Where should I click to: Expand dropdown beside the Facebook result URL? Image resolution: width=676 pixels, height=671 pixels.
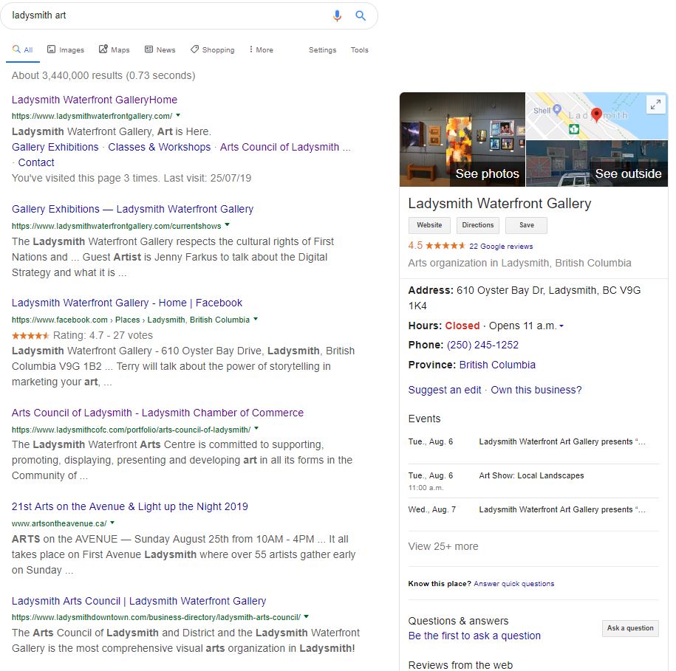click(x=256, y=319)
